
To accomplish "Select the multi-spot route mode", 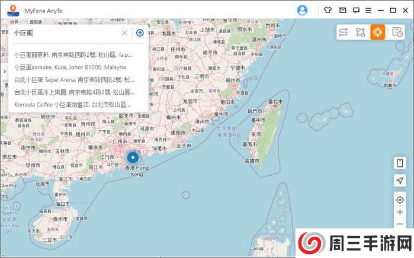I will [x=360, y=33].
